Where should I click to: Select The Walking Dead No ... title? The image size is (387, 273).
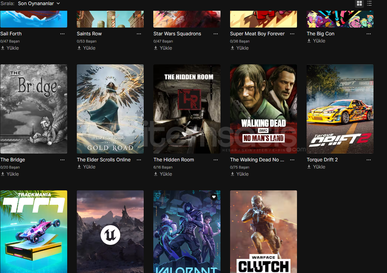click(x=257, y=160)
